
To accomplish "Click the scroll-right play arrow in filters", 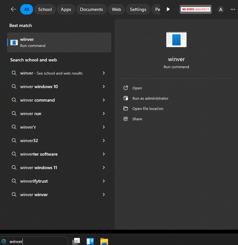I will (168, 9).
